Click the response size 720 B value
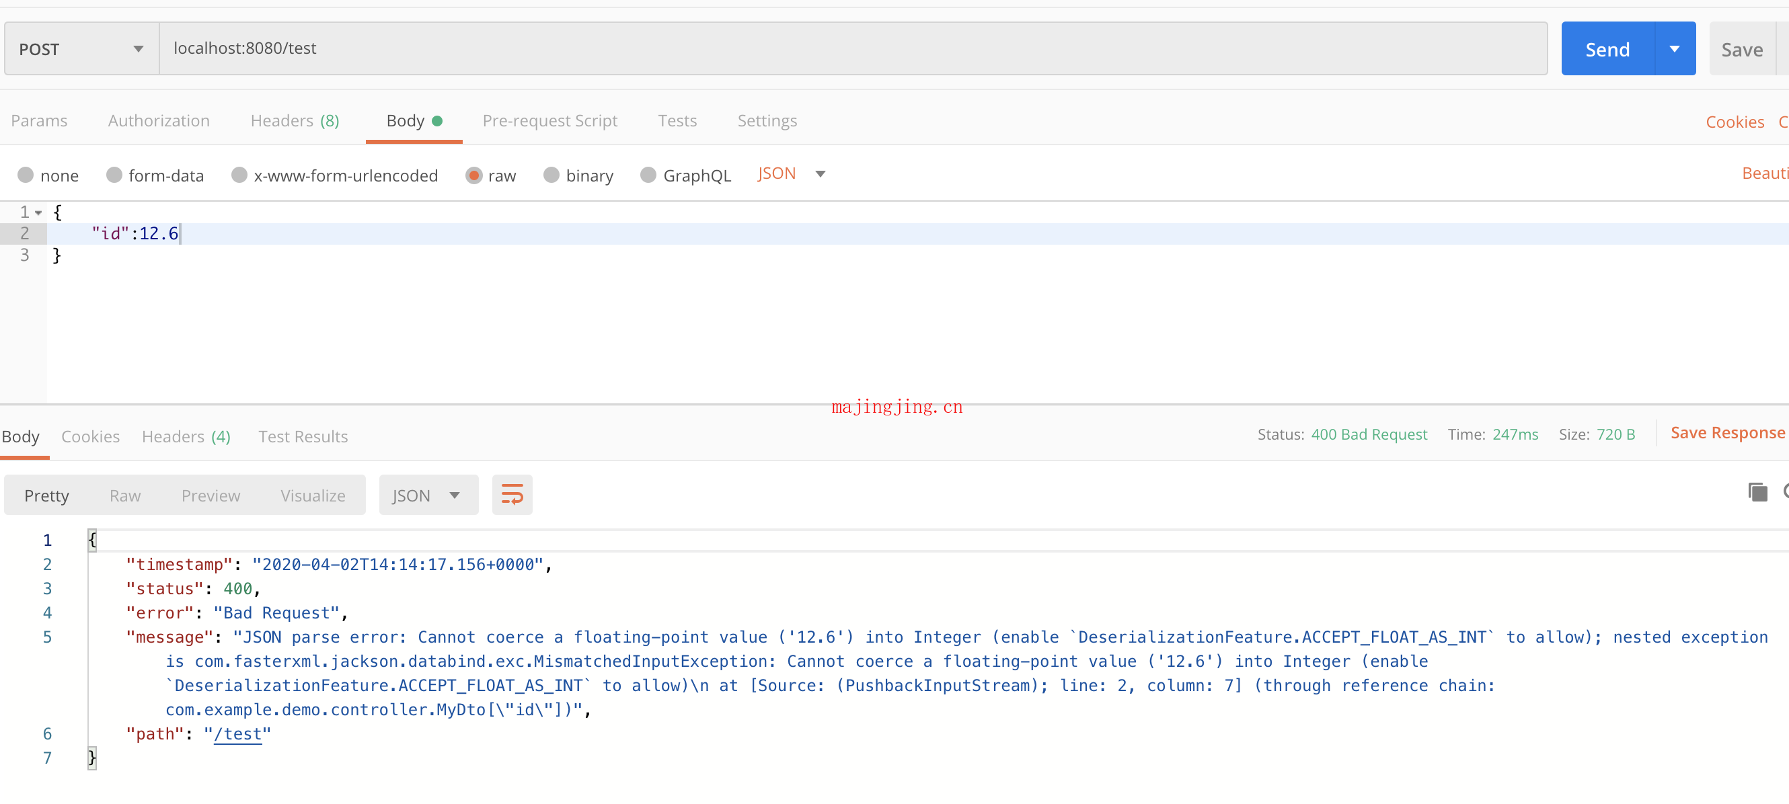 point(1615,434)
